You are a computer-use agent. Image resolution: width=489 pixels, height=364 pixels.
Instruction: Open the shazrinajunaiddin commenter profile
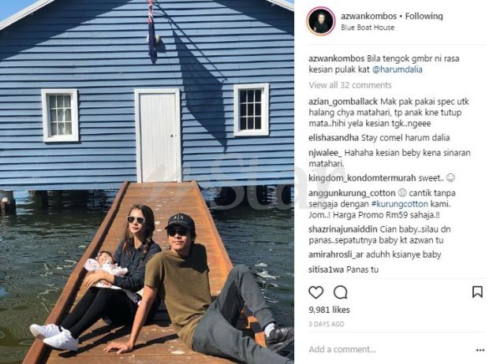coord(343,229)
